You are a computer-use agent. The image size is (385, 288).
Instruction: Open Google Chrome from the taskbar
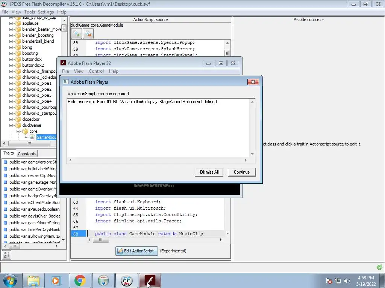tap(80, 280)
